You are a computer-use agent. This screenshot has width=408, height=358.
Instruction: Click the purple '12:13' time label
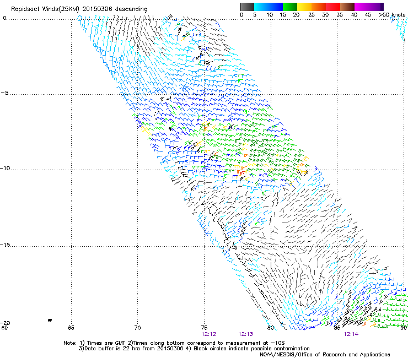click(246, 334)
